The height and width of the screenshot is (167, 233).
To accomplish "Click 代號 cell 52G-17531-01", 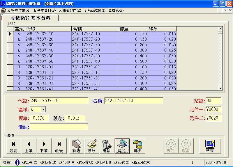I will click(48, 67).
